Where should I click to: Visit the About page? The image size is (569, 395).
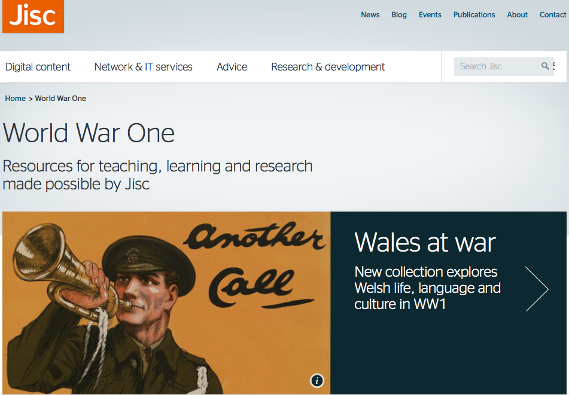point(517,15)
